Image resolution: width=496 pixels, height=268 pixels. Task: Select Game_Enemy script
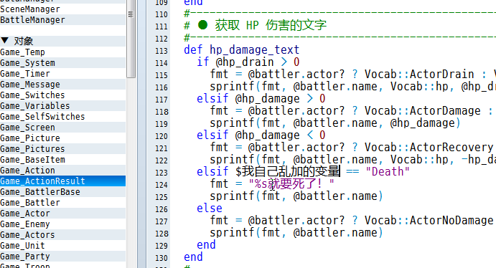(x=25, y=224)
